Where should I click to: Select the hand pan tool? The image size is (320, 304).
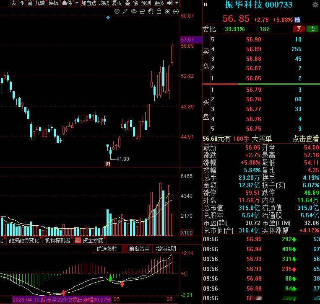pyautogui.click(x=151, y=11)
